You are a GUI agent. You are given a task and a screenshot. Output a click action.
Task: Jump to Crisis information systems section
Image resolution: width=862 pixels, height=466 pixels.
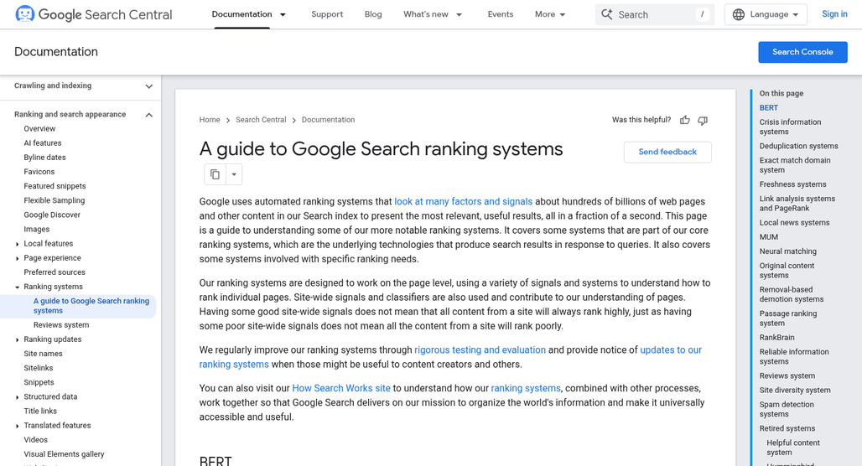[x=790, y=127]
